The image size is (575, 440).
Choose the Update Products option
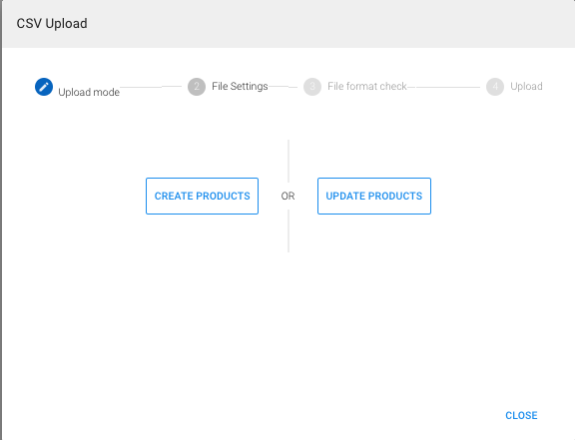pyautogui.click(x=374, y=197)
